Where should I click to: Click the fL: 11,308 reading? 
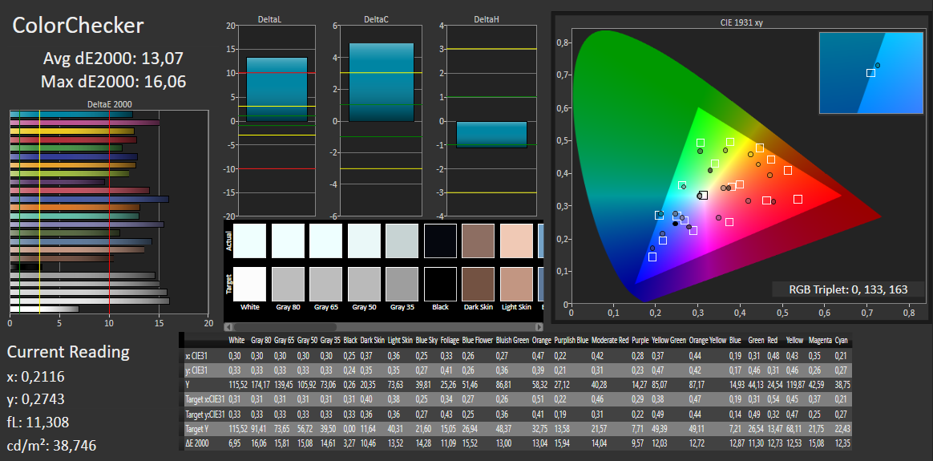[x=38, y=423]
